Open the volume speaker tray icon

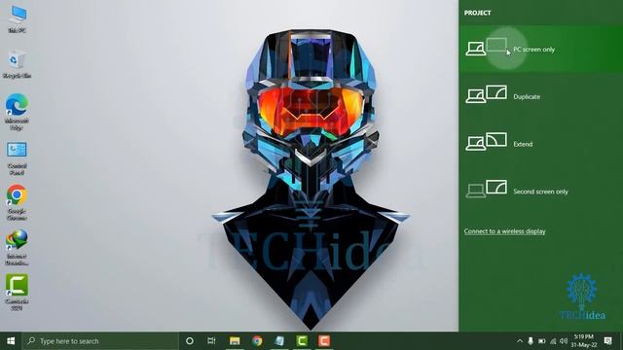point(564,341)
